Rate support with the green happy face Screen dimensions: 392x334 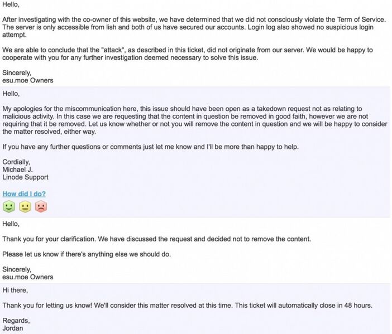[x=9, y=206]
